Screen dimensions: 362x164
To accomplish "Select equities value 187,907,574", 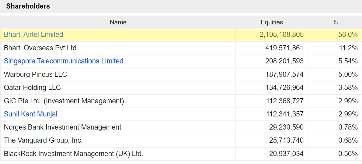I will click(x=285, y=74).
